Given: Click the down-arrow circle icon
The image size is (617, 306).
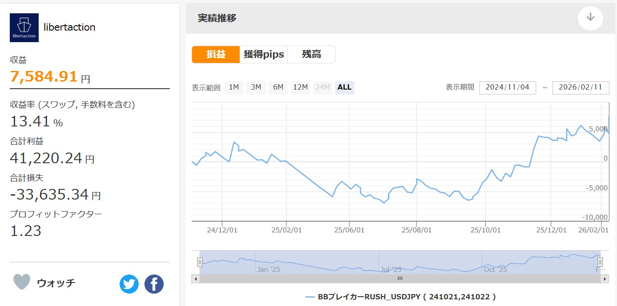Looking at the screenshot, I should click(x=590, y=18).
